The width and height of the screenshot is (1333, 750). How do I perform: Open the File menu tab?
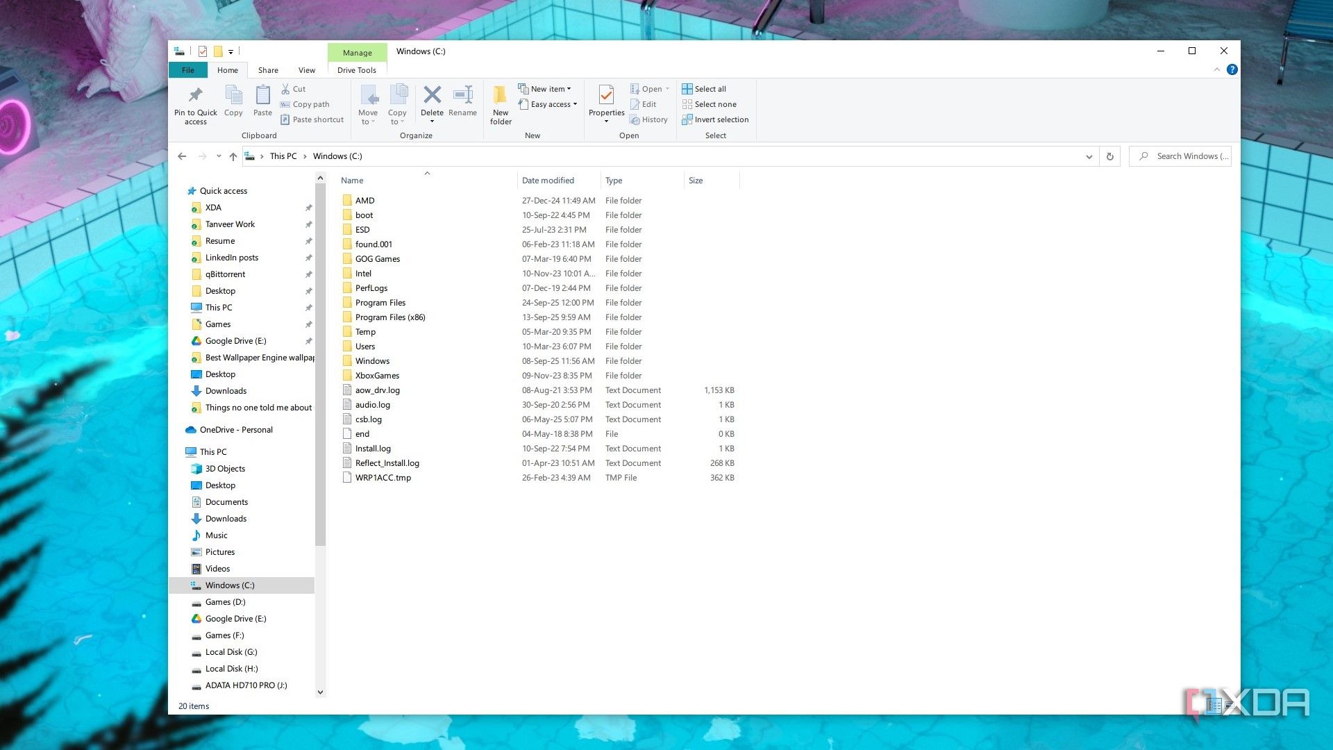187,70
